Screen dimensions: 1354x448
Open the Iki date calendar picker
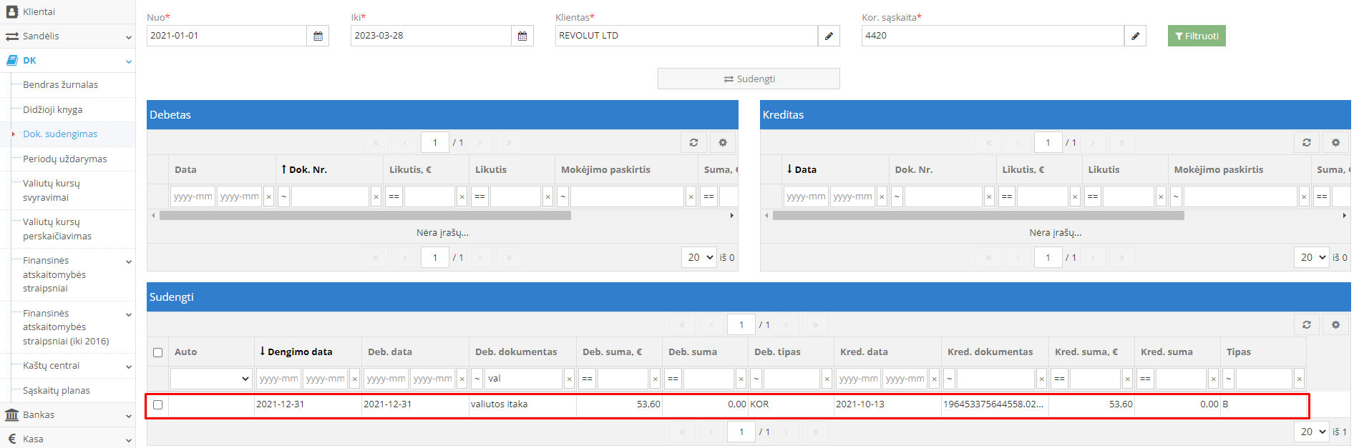(x=522, y=36)
